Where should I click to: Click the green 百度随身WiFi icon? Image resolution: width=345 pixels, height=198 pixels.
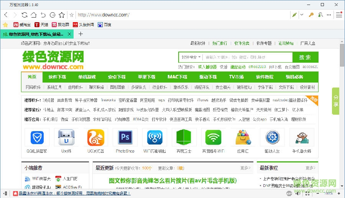213,137
